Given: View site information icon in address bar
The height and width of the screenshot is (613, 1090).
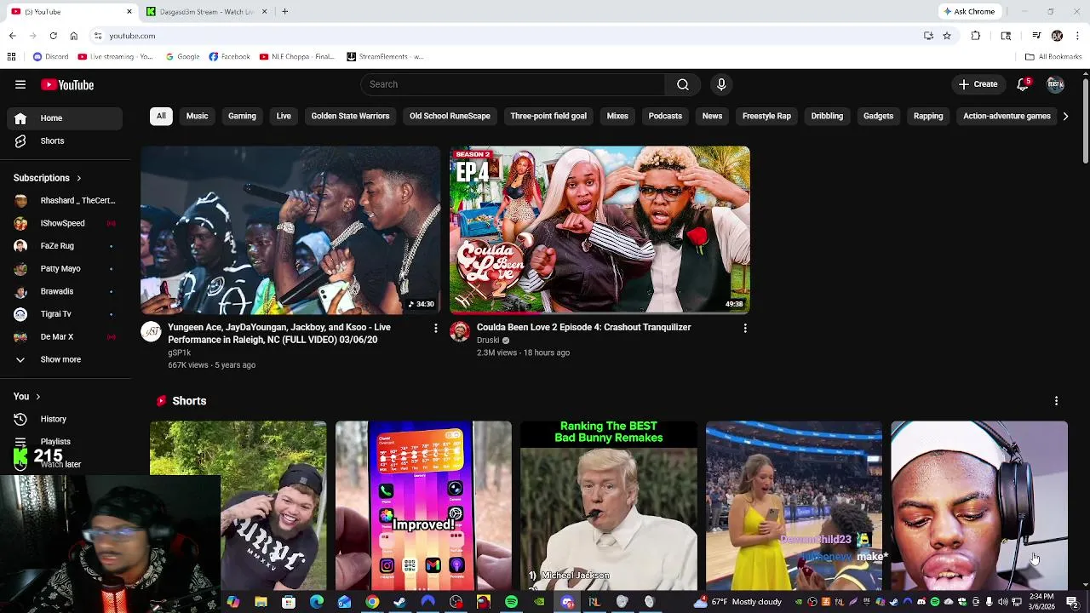Looking at the screenshot, I should click(x=98, y=36).
